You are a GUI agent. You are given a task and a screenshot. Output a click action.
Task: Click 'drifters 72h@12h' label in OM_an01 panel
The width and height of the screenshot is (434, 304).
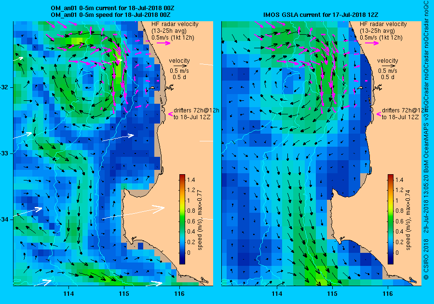pos(197,111)
